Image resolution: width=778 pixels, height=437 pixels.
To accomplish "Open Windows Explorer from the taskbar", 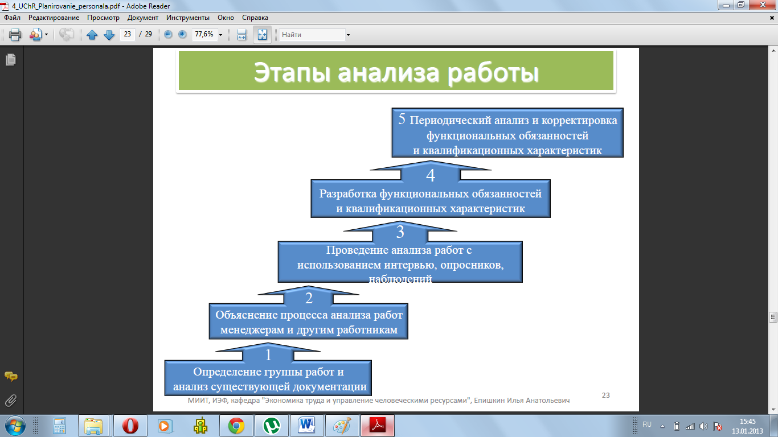I will tap(93, 426).
